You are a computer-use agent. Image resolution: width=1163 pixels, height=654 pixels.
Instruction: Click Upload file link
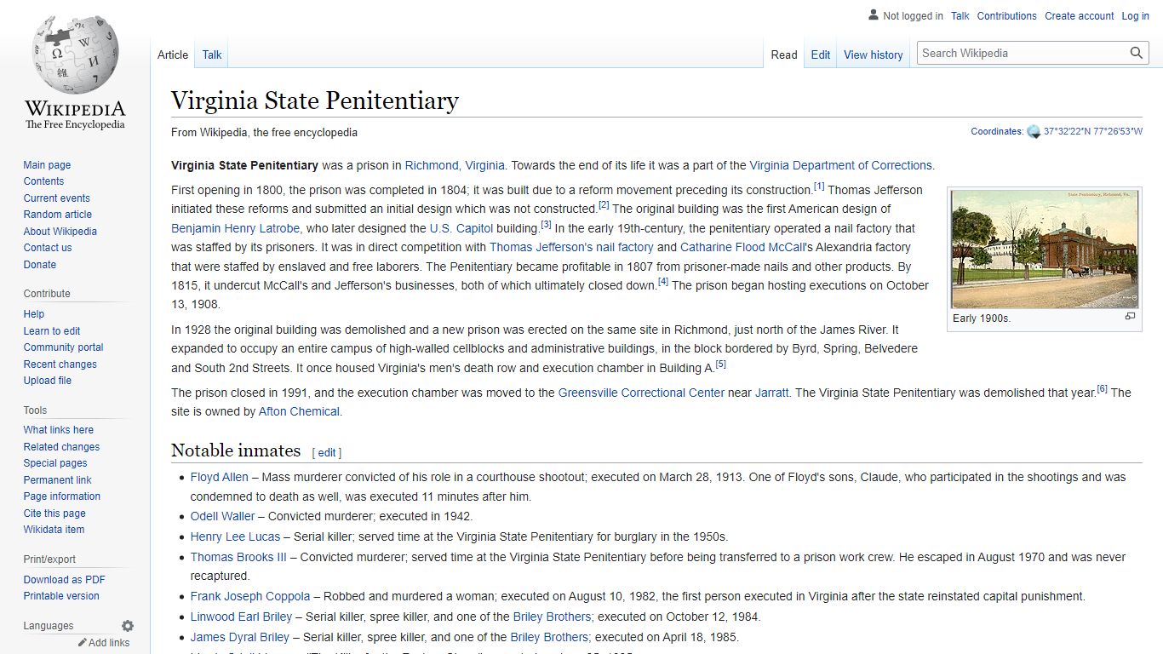coord(47,381)
